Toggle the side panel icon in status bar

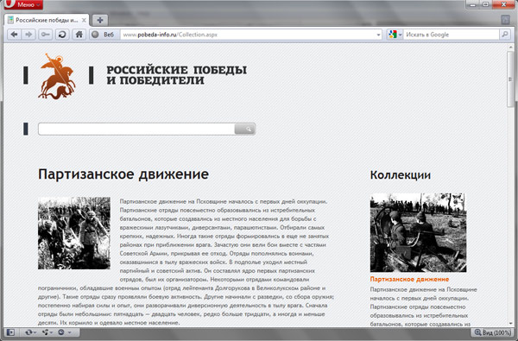click(x=10, y=332)
